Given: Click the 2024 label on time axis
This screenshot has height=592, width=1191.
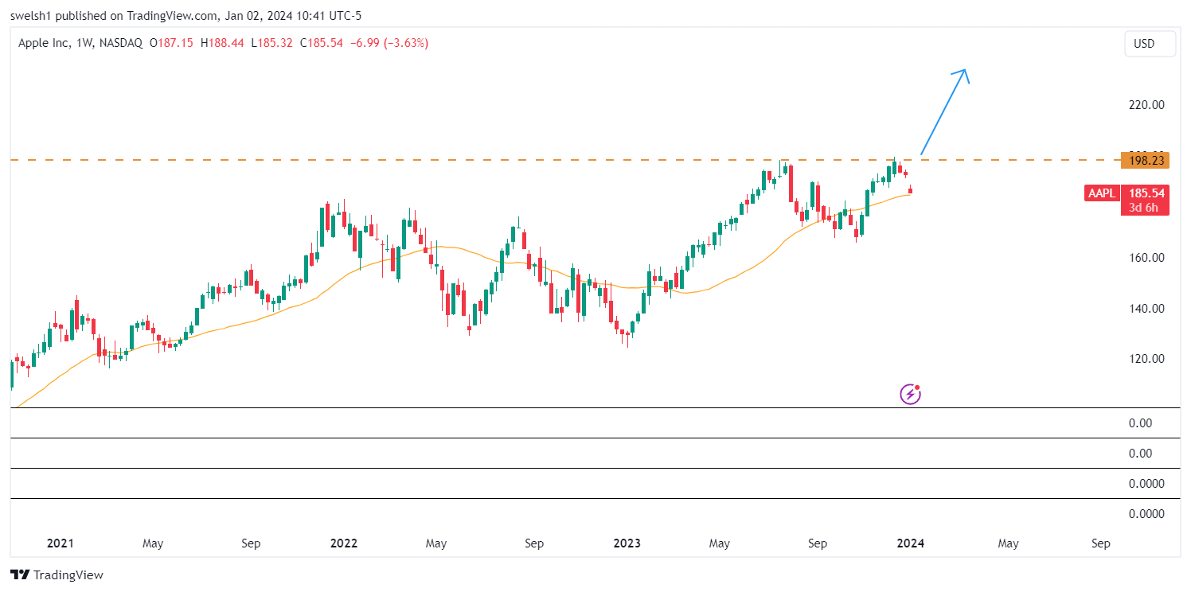Looking at the screenshot, I should click(910, 543).
